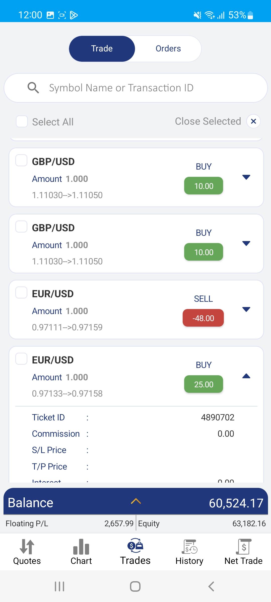Image resolution: width=271 pixels, height=602 pixels.
Task: Expand the balance panel orange chevron
Action: point(136,502)
